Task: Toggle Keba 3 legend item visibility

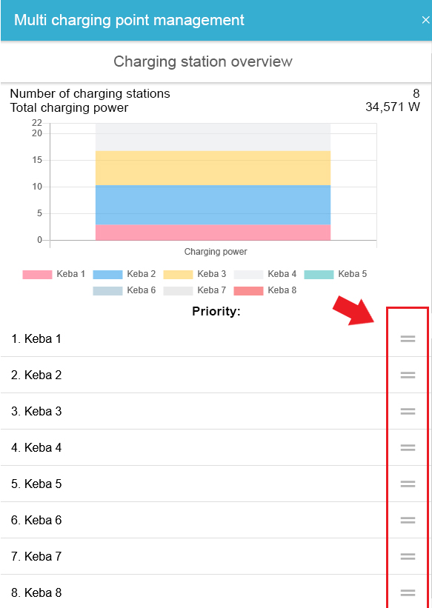Action: click(x=194, y=274)
